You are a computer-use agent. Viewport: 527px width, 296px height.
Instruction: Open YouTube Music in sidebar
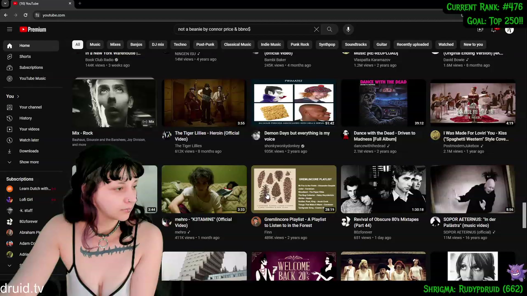click(31, 78)
